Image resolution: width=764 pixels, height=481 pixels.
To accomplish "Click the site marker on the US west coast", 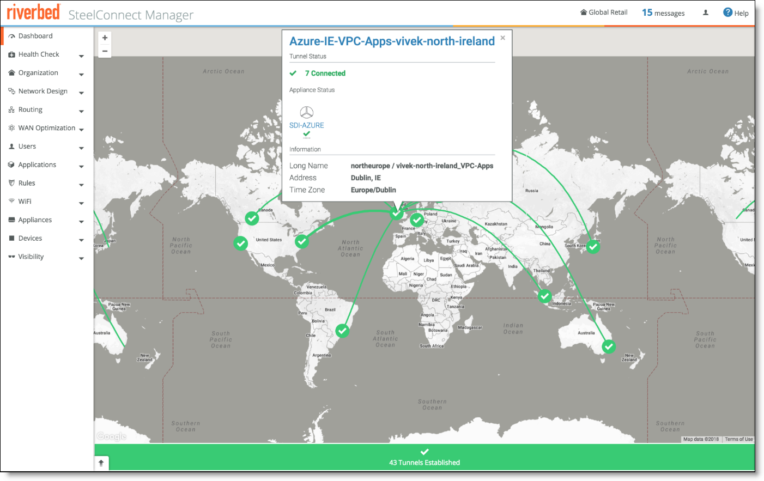I will (241, 243).
